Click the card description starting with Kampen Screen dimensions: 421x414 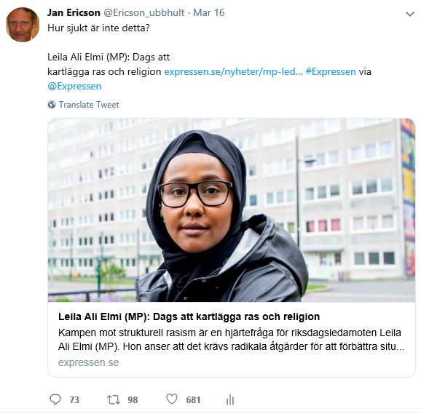[231, 340]
